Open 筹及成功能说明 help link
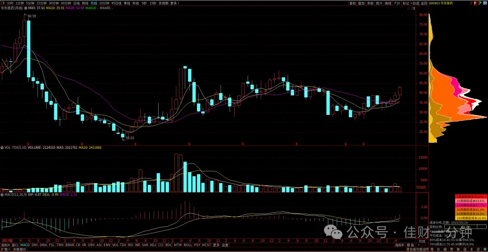Image resolution: width=488 pixels, height=252 pixels. pyautogui.click(x=418, y=250)
